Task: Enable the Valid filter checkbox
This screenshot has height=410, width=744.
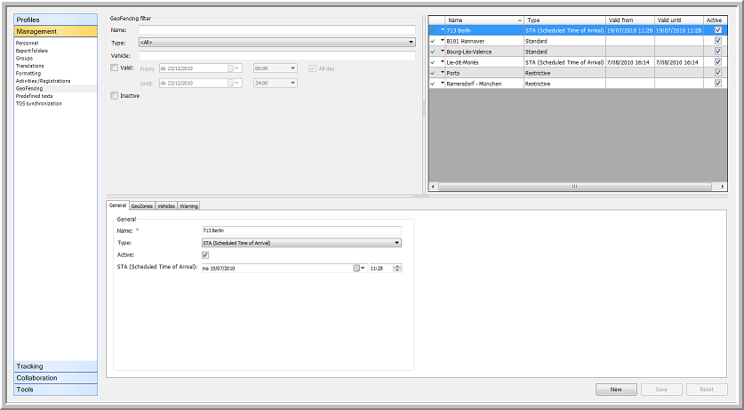Action: (x=114, y=68)
